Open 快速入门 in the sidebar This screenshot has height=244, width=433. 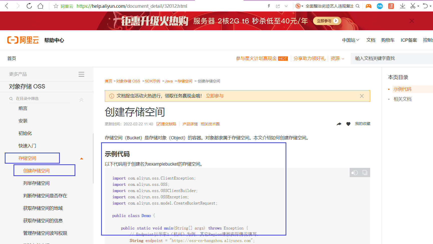pos(27,146)
